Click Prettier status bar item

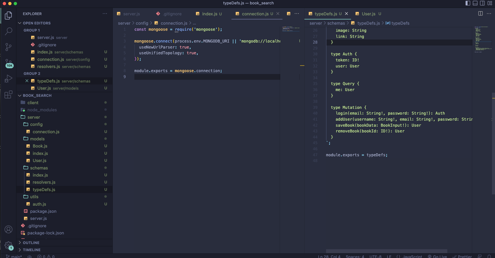(x=462, y=256)
